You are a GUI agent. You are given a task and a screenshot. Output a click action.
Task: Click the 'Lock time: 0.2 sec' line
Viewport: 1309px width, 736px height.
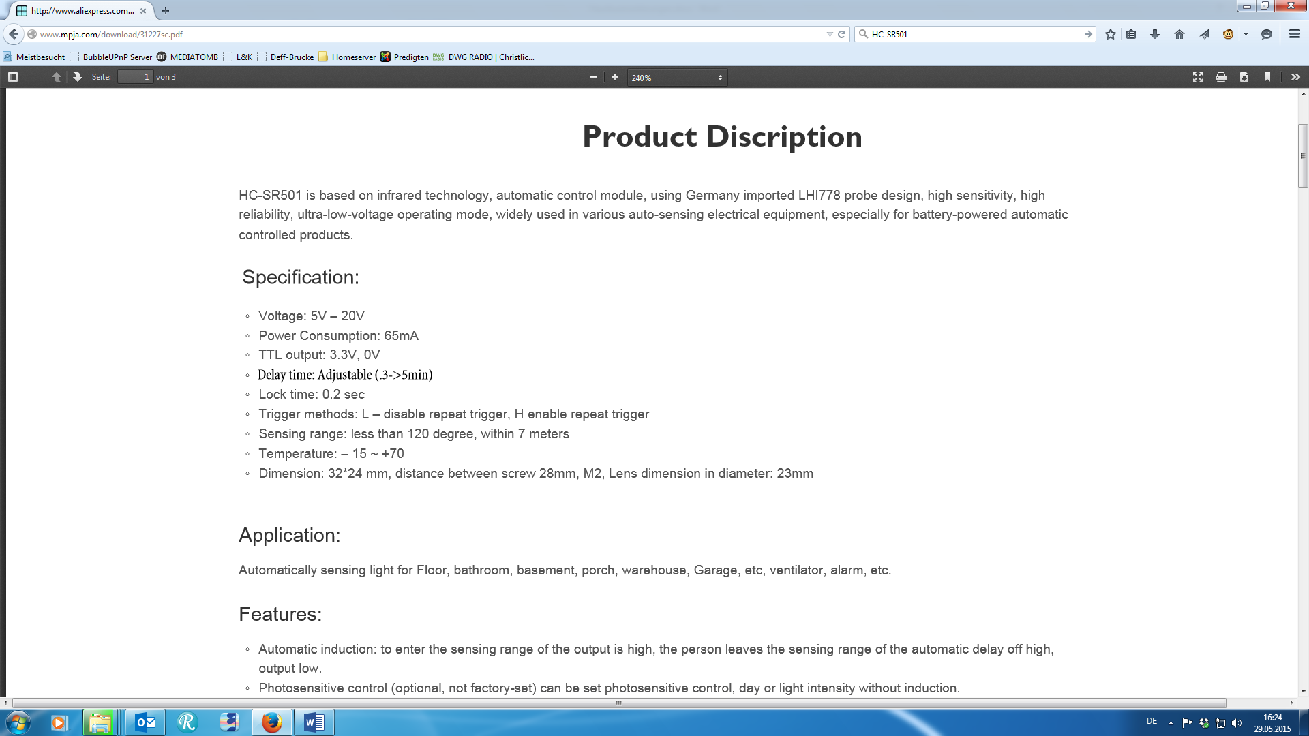tap(312, 395)
